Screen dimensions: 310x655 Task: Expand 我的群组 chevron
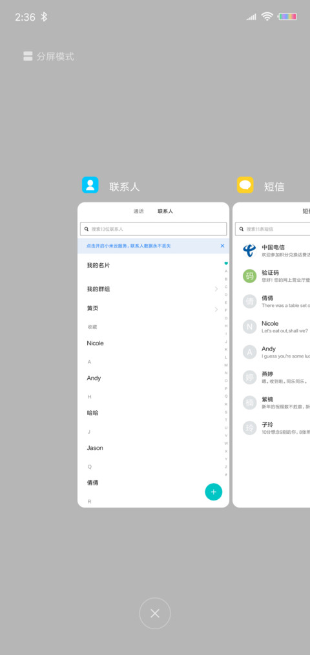coord(216,289)
